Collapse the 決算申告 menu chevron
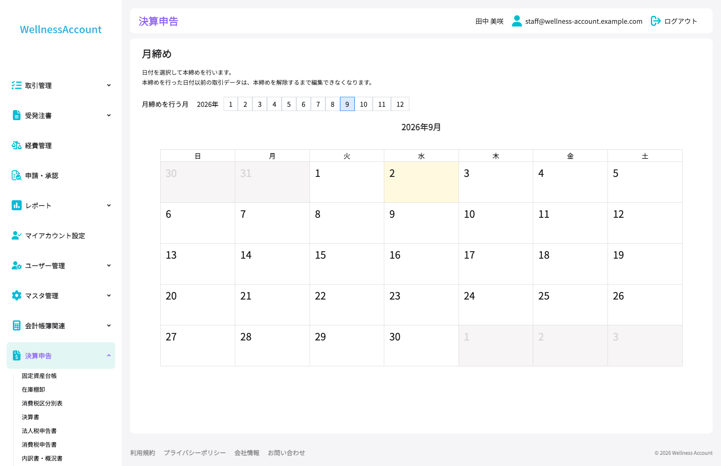The width and height of the screenshot is (721, 466). [109, 356]
